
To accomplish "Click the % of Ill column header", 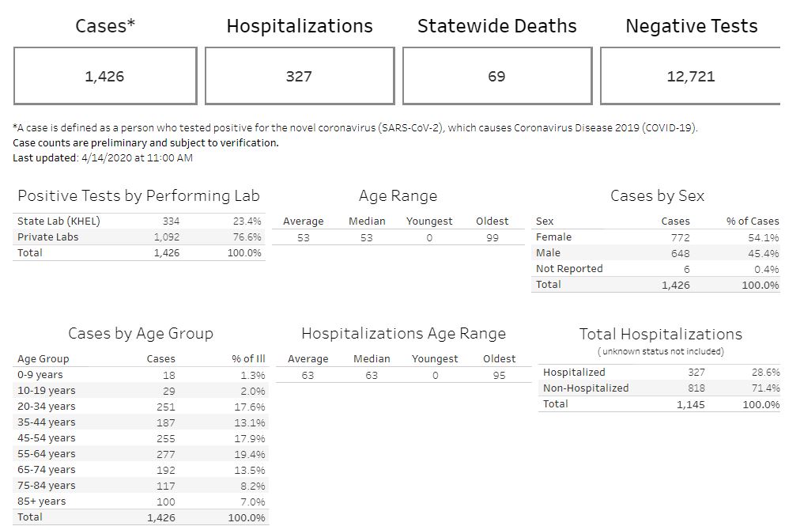I will pos(248,359).
